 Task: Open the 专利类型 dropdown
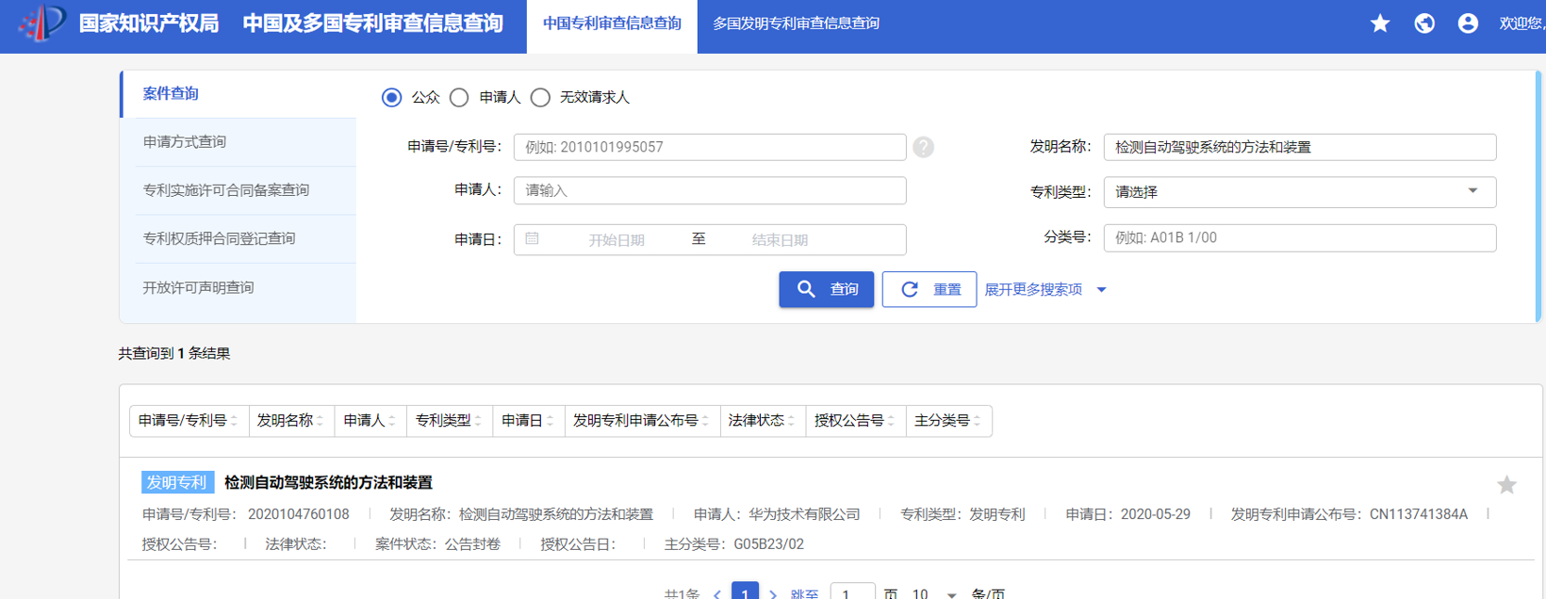[1300, 191]
